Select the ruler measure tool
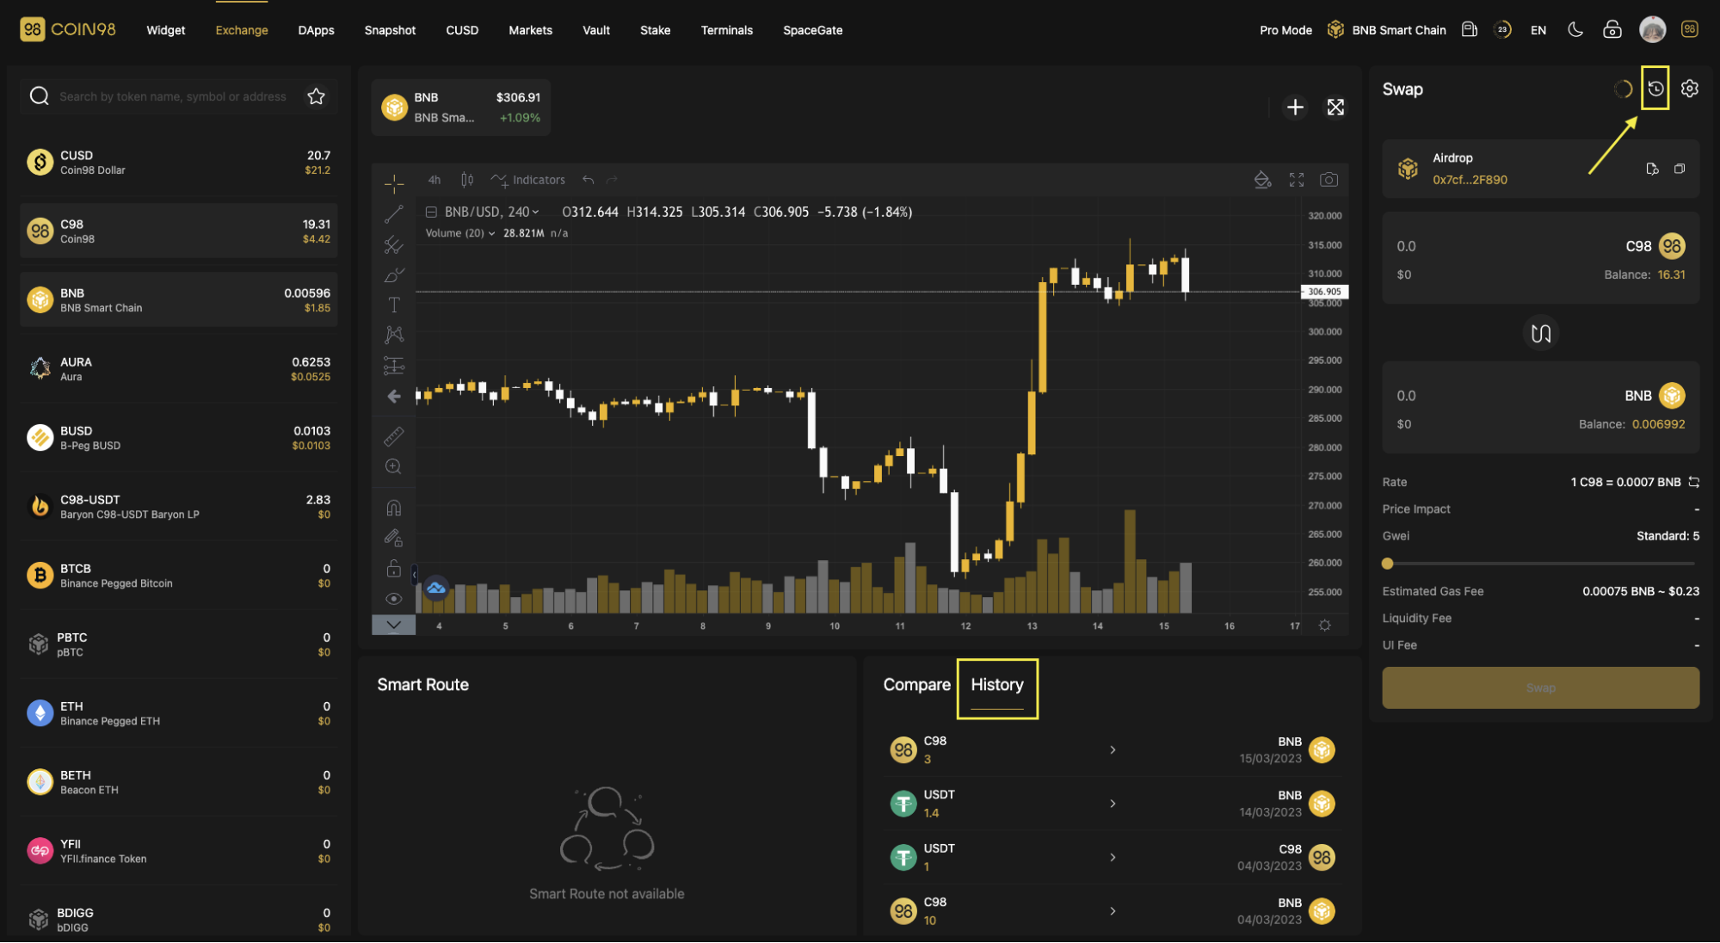 pyautogui.click(x=393, y=437)
